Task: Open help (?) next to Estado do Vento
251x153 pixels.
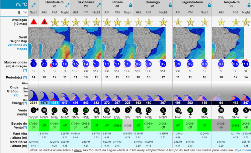Action: tap(25, 128)
